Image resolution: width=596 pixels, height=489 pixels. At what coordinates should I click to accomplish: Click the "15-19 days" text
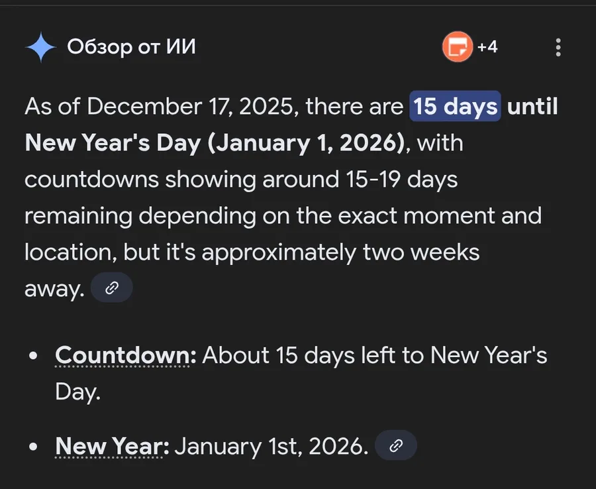point(392,179)
